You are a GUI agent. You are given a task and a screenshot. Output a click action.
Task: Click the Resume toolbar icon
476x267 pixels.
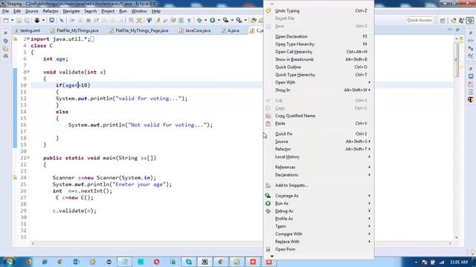[x=72, y=20]
